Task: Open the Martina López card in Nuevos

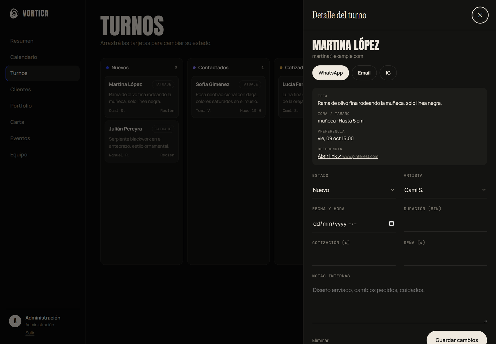Action: [x=141, y=97]
